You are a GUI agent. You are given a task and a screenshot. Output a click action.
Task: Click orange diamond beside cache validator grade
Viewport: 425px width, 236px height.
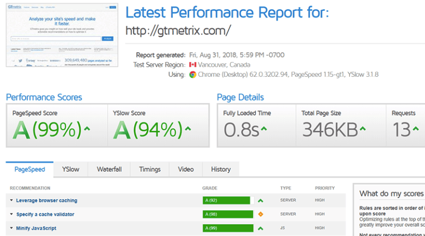point(260,214)
